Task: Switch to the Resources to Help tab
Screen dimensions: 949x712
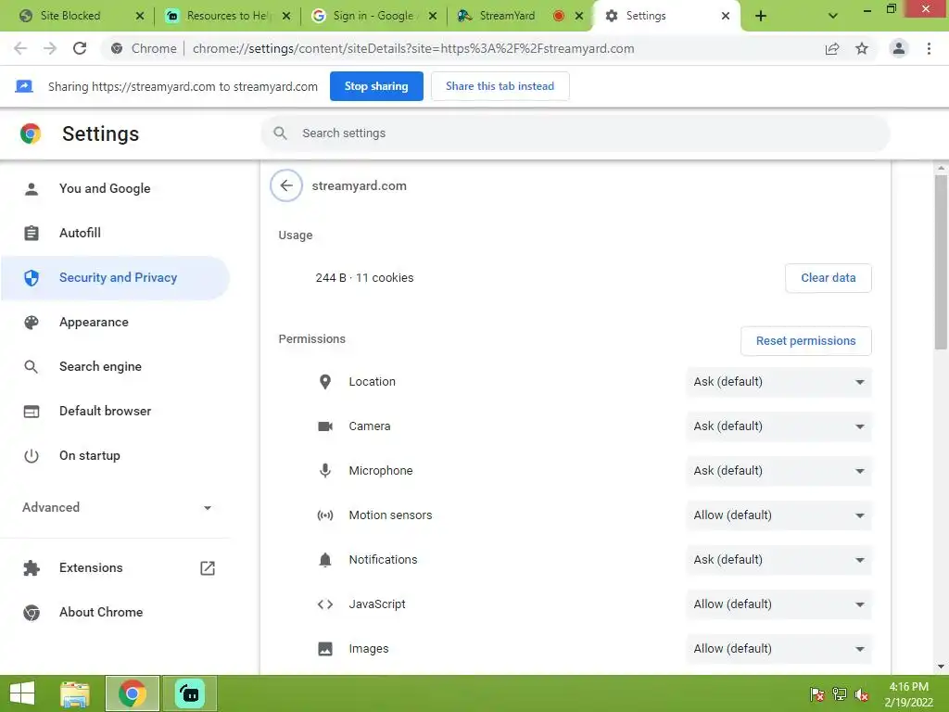Action: click(228, 16)
